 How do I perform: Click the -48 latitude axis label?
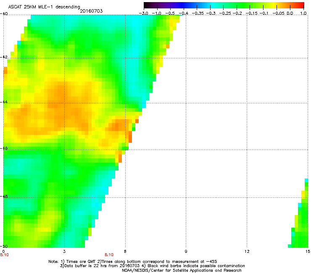point(4,196)
